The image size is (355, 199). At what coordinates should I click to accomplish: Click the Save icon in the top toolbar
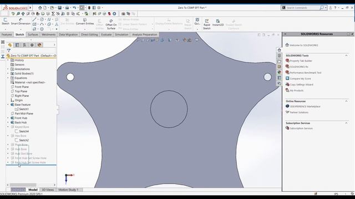(x=59, y=8)
